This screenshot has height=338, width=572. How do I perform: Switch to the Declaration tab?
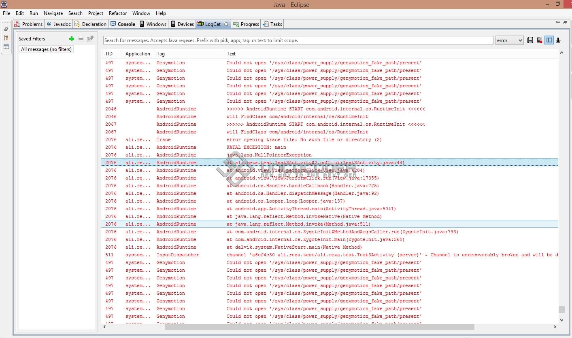tap(90, 24)
